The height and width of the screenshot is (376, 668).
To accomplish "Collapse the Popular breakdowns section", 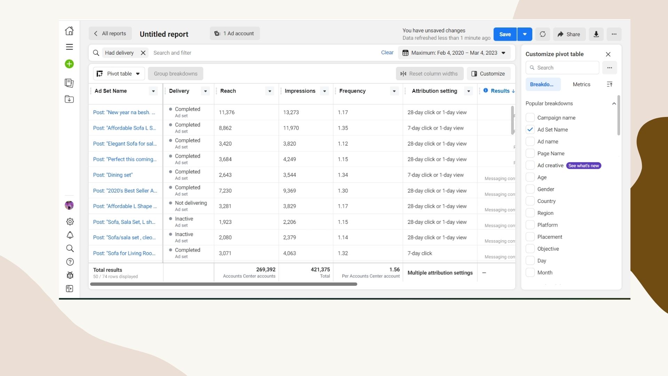I will pyautogui.click(x=614, y=103).
